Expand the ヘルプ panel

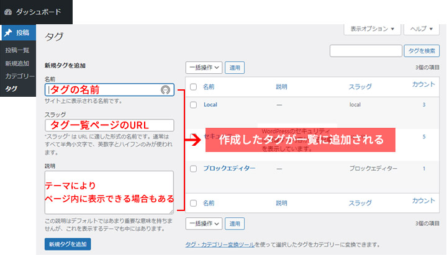click(x=422, y=29)
